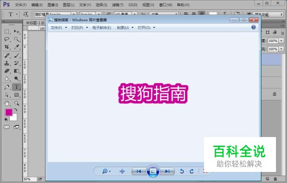287x183 pixels.
Task: Select the Healing Brush tool
Action: point(7,55)
